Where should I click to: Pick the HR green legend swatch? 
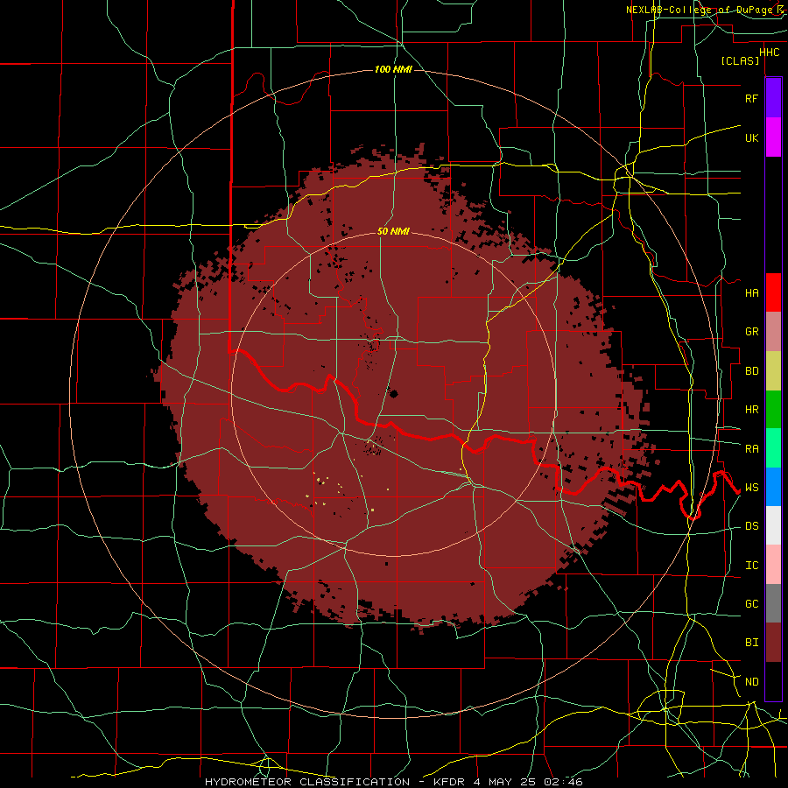pos(773,410)
